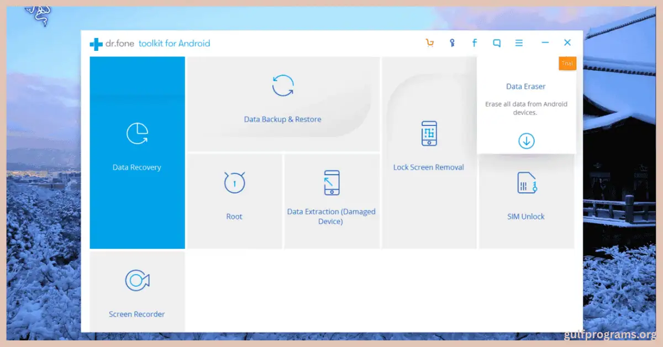
Task: Open the shopping cart purchase icon
Action: [429, 43]
